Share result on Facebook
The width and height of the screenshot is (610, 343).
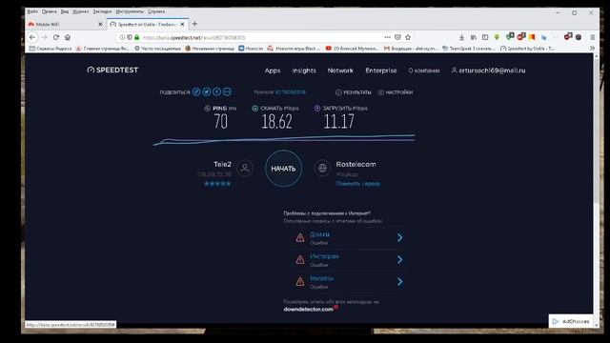click(216, 91)
